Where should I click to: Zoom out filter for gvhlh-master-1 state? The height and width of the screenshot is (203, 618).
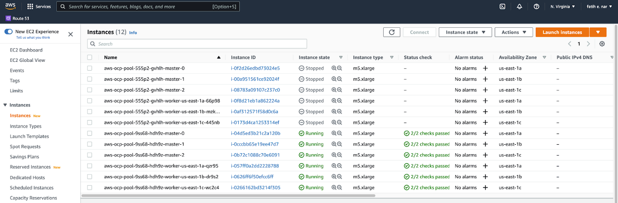(339, 79)
